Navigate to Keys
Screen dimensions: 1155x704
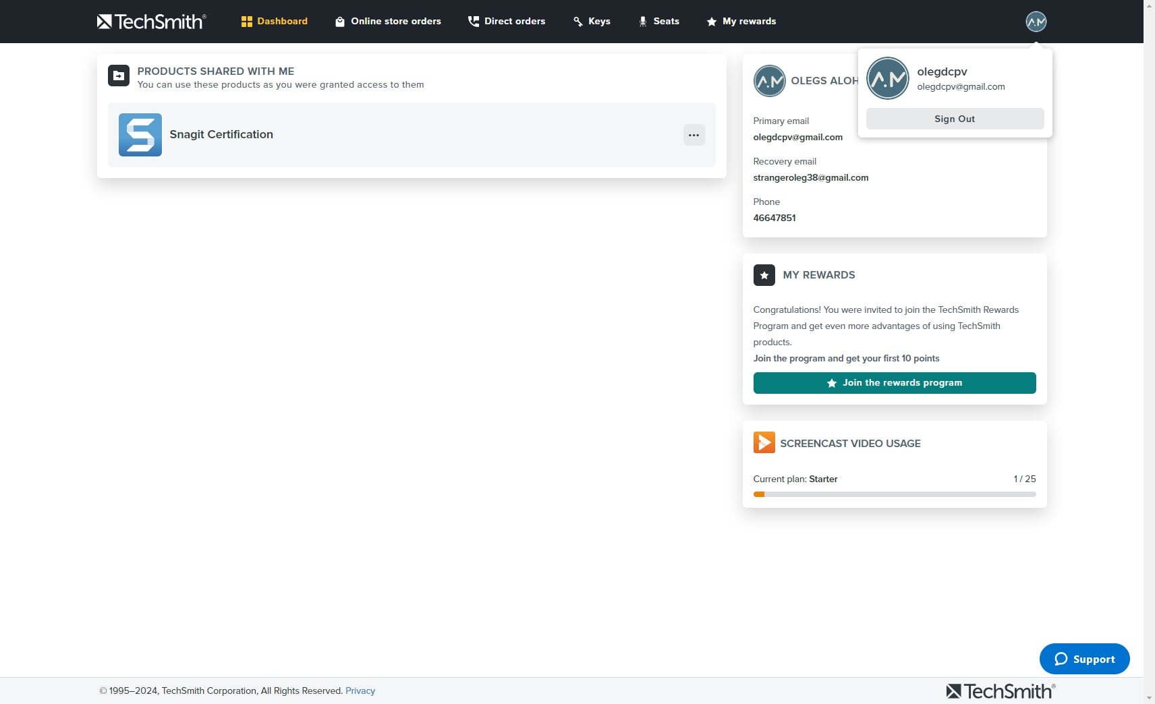click(592, 22)
